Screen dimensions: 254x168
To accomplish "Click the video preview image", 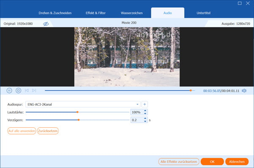I will click(x=127, y=57).
